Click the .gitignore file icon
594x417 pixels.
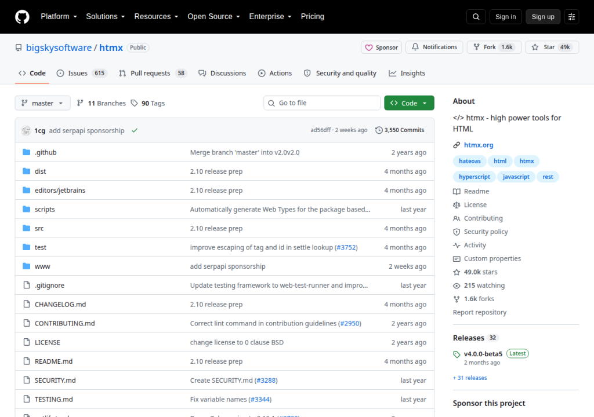[26, 285]
